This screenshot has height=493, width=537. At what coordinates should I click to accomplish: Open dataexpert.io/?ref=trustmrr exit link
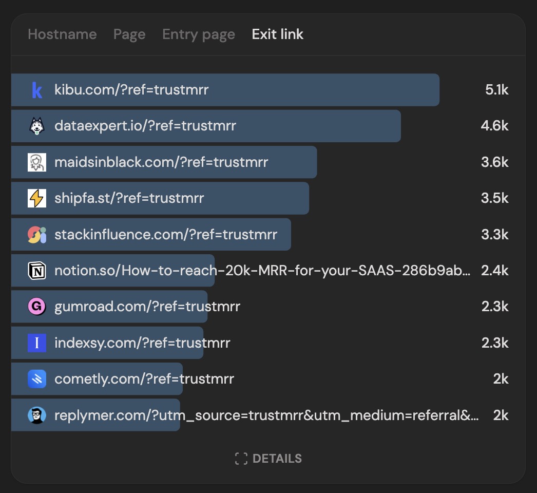click(145, 126)
